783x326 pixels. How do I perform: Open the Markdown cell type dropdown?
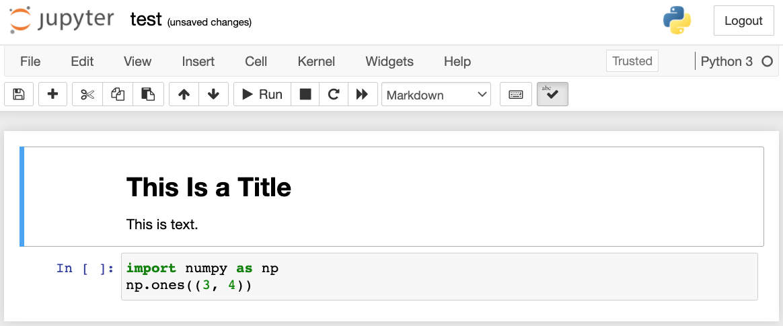[x=437, y=95]
